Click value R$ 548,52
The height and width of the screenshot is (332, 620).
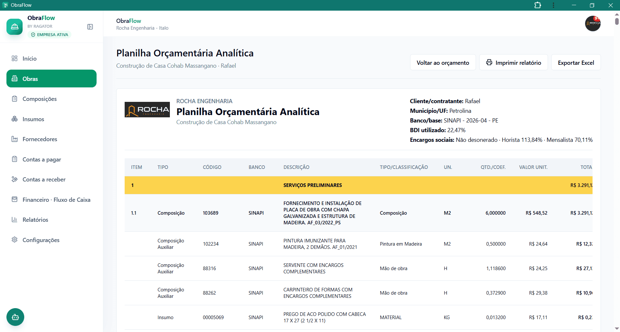pos(536,213)
